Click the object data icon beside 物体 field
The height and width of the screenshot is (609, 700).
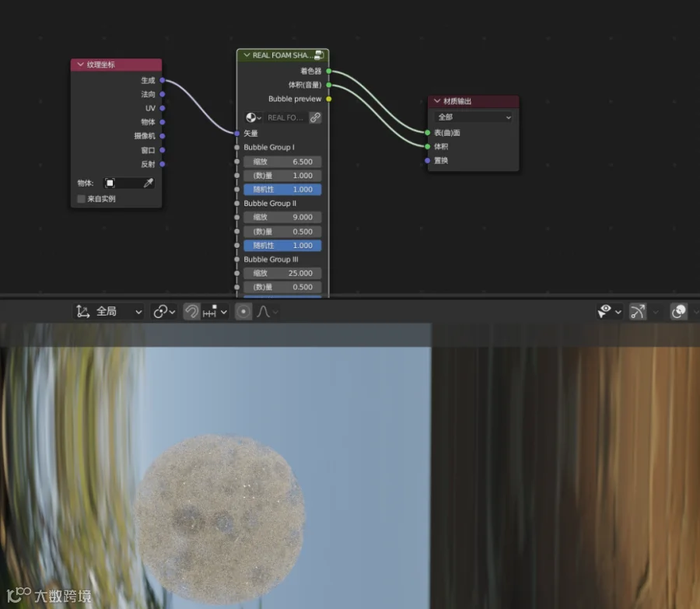point(110,183)
